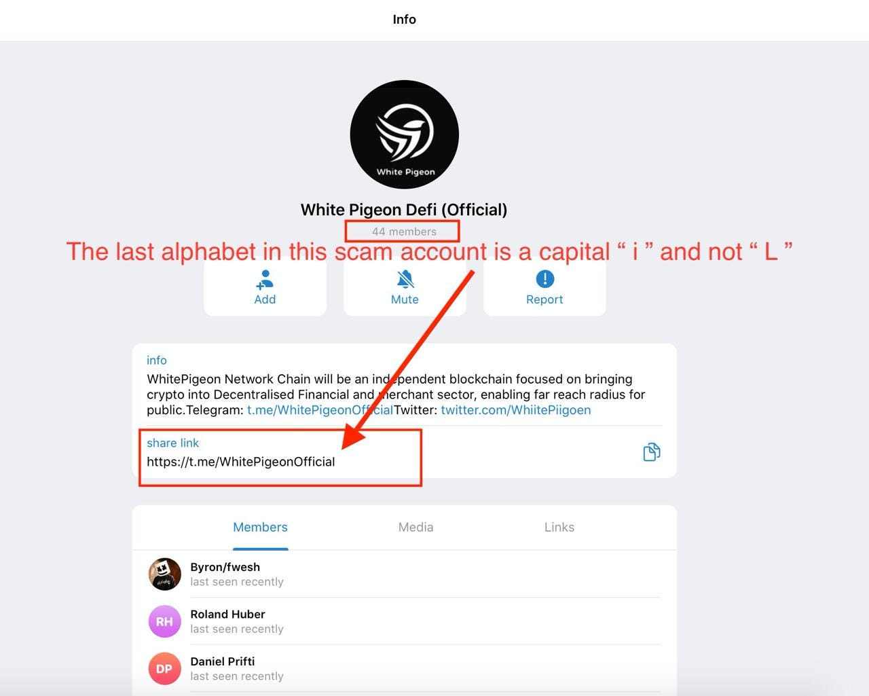Click Roland Huber's RH avatar

coord(164,621)
